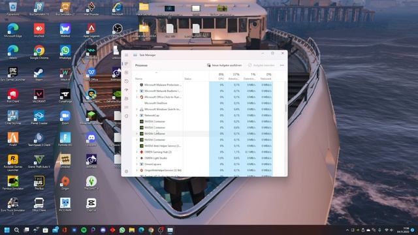
Task: Expand NetworkCap process group
Action: (137, 116)
